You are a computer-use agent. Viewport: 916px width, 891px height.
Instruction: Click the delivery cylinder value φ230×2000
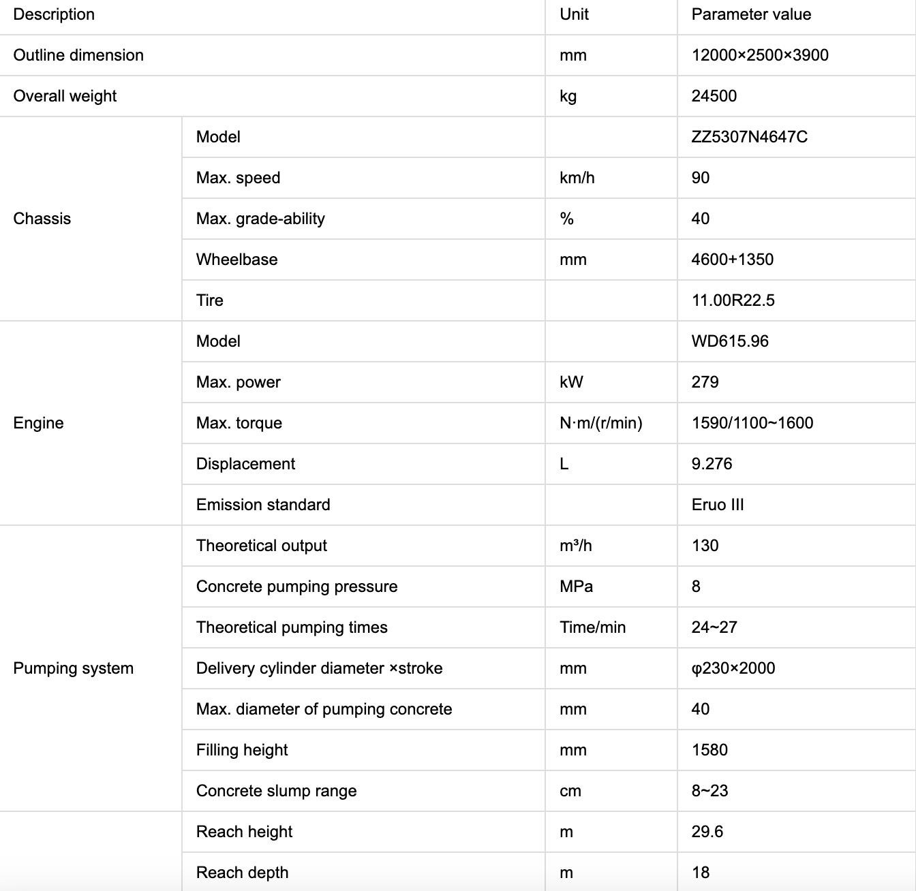pyautogui.click(x=733, y=668)
